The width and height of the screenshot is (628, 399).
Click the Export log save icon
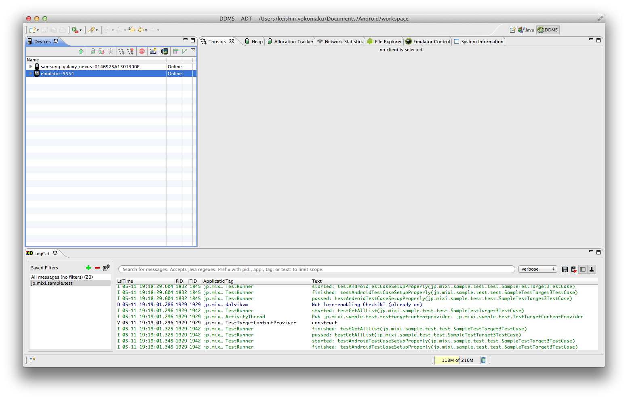pyautogui.click(x=565, y=269)
